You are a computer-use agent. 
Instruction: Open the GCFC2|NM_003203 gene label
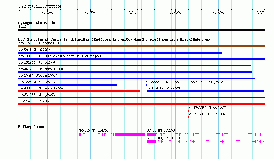(x=161, y=130)
